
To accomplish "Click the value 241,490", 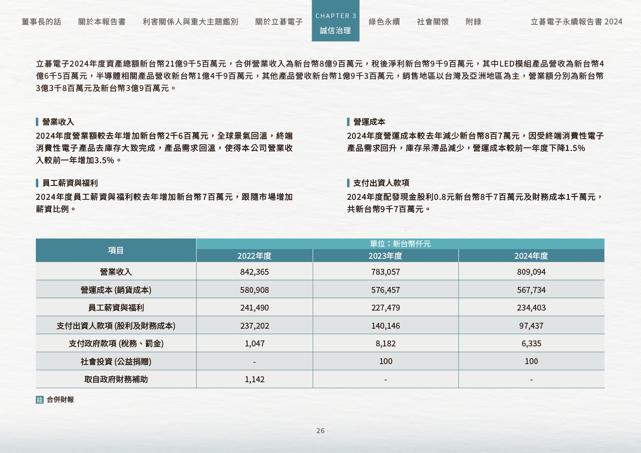I will (x=254, y=308).
